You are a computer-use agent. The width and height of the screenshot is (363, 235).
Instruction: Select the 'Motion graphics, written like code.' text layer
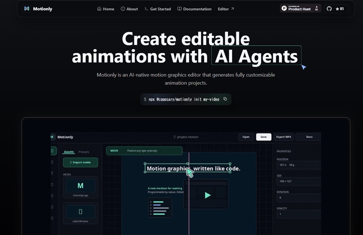(x=193, y=168)
